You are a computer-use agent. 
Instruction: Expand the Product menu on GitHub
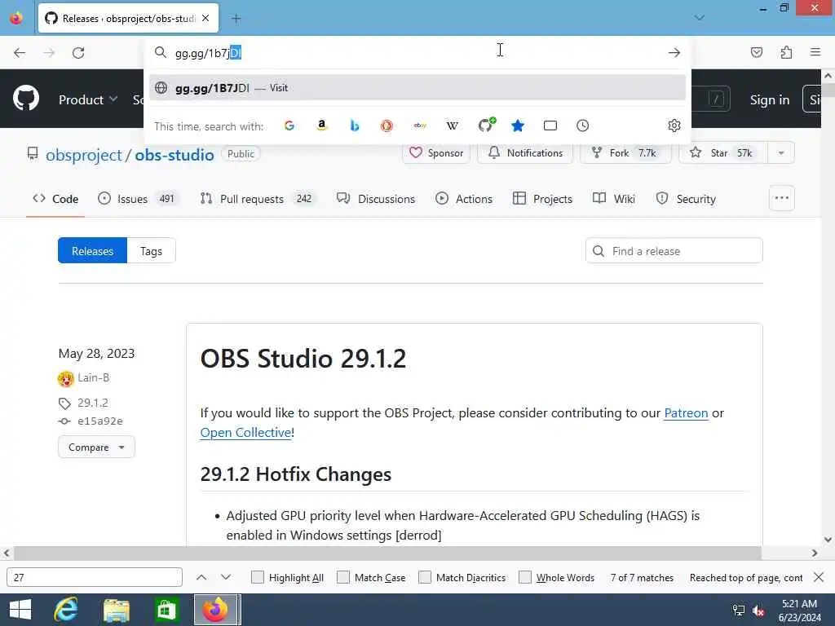[88, 99]
